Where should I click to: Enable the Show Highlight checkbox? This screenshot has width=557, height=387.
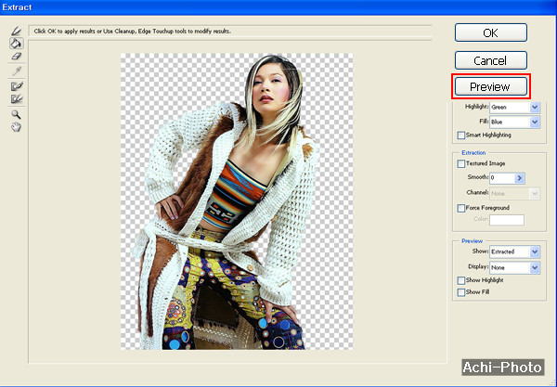click(461, 280)
